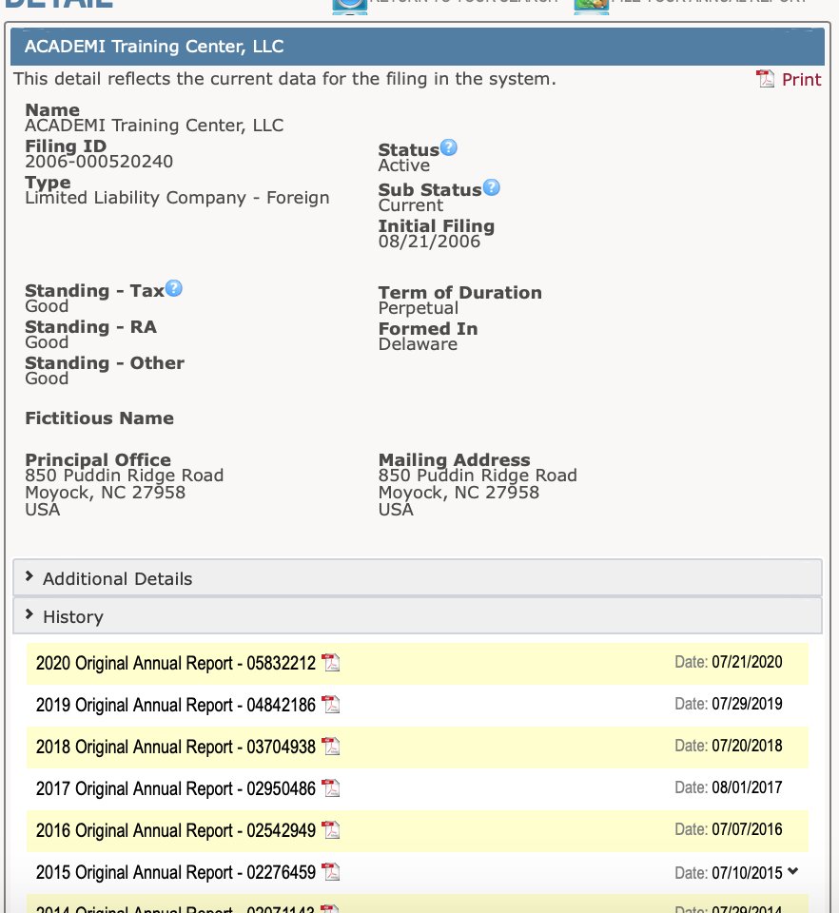Click the Term of Duration value Perpetual
Image resolution: width=839 pixels, height=913 pixels.
418,308
